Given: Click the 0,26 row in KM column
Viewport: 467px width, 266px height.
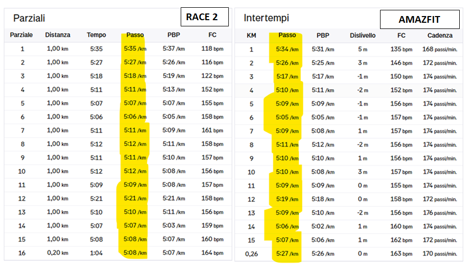Looking at the screenshot, I should [251, 254].
